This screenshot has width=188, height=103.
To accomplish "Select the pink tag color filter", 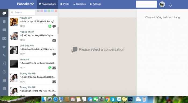I will (x=42, y=11).
